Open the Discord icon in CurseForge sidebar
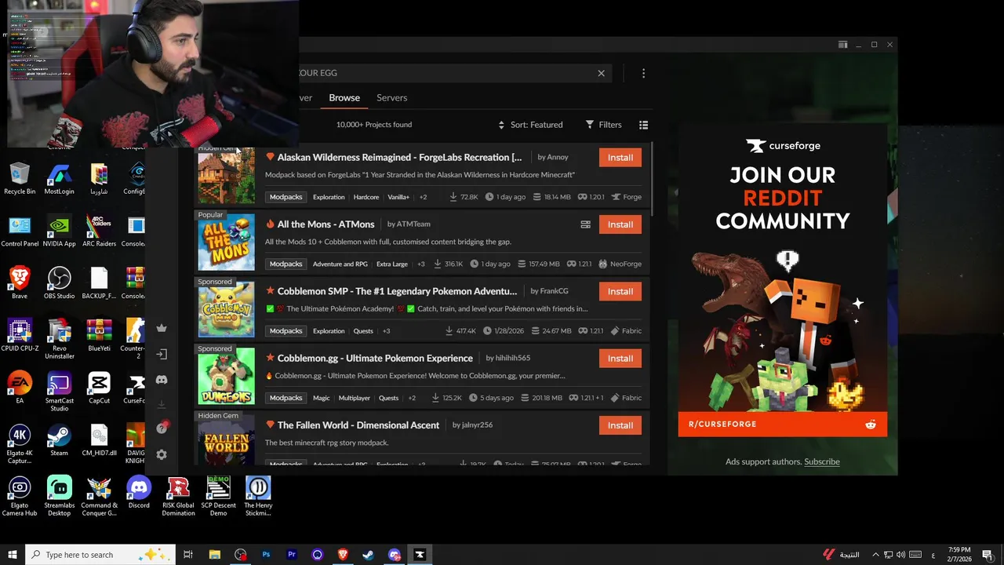This screenshot has width=1004, height=565. click(x=162, y=380)
